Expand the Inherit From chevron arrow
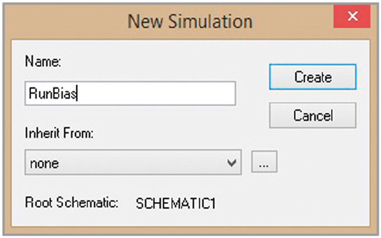The width and height of the screenshot is (381, 238). pos(232,162)
